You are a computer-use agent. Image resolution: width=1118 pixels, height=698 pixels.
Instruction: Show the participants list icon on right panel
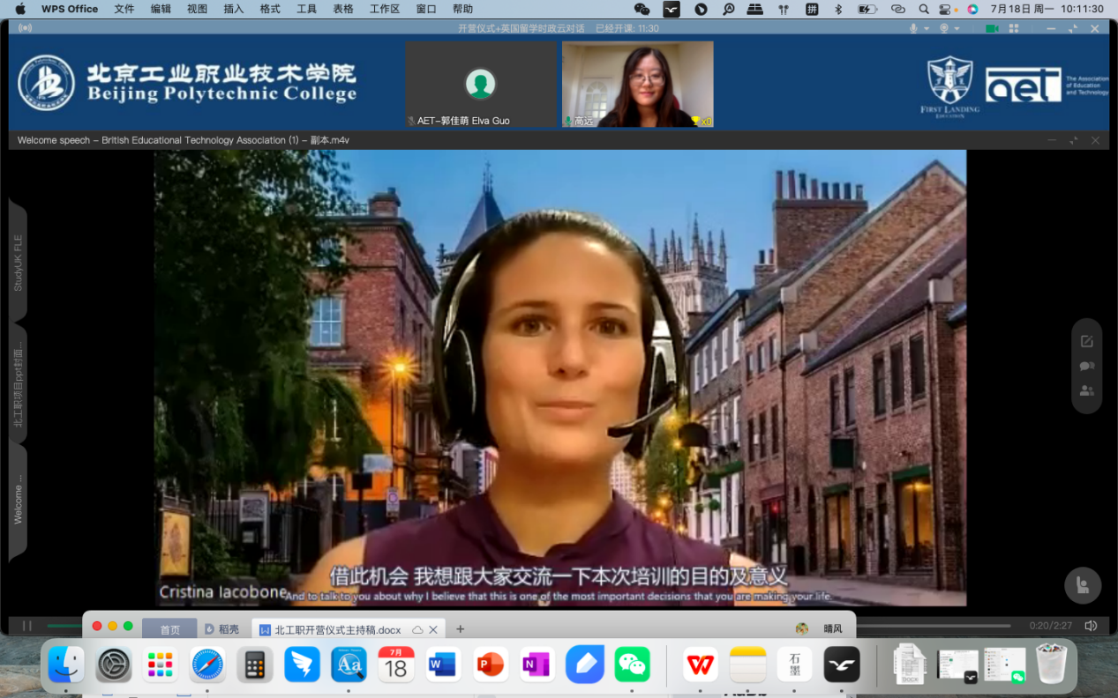click(1086, 390)
